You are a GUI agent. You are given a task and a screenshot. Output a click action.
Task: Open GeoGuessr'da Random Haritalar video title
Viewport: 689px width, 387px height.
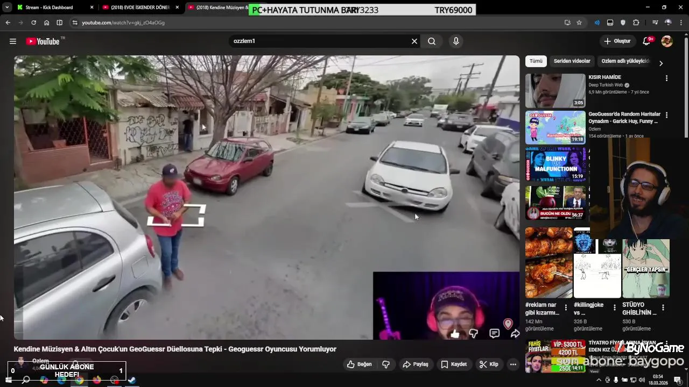[623, 118]
